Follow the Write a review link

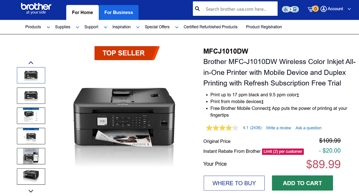[278, 128]
